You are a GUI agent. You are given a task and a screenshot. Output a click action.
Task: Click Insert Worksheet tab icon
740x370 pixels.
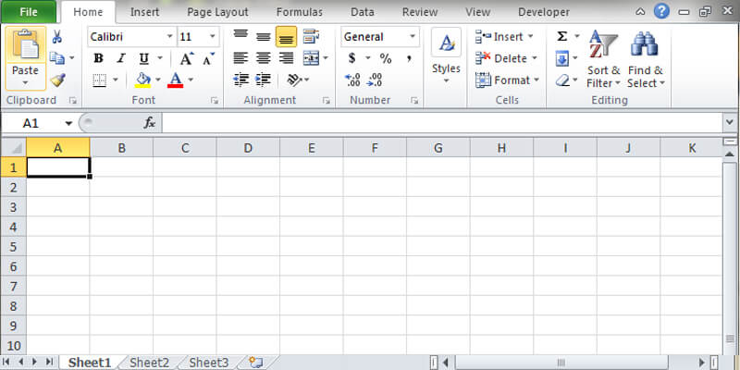click(x=255, y=362)
